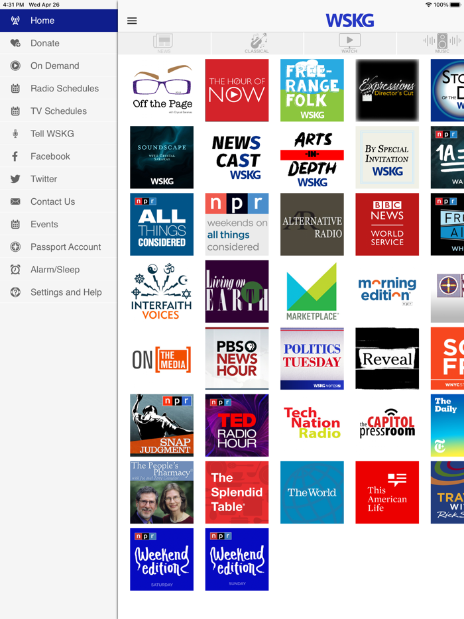
Task: Click the Passport Account compass icon
Action: tap(15, 247)
